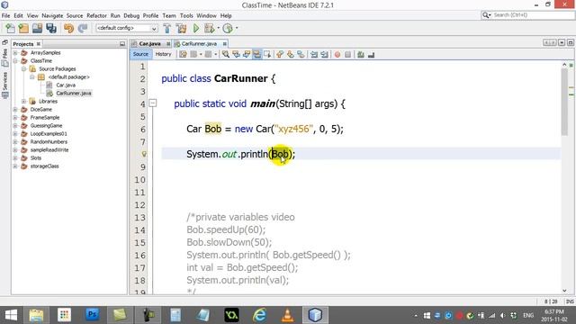Click the hint lightbulb on line 8
The image size is (576, 324).
tap(144, 154)
